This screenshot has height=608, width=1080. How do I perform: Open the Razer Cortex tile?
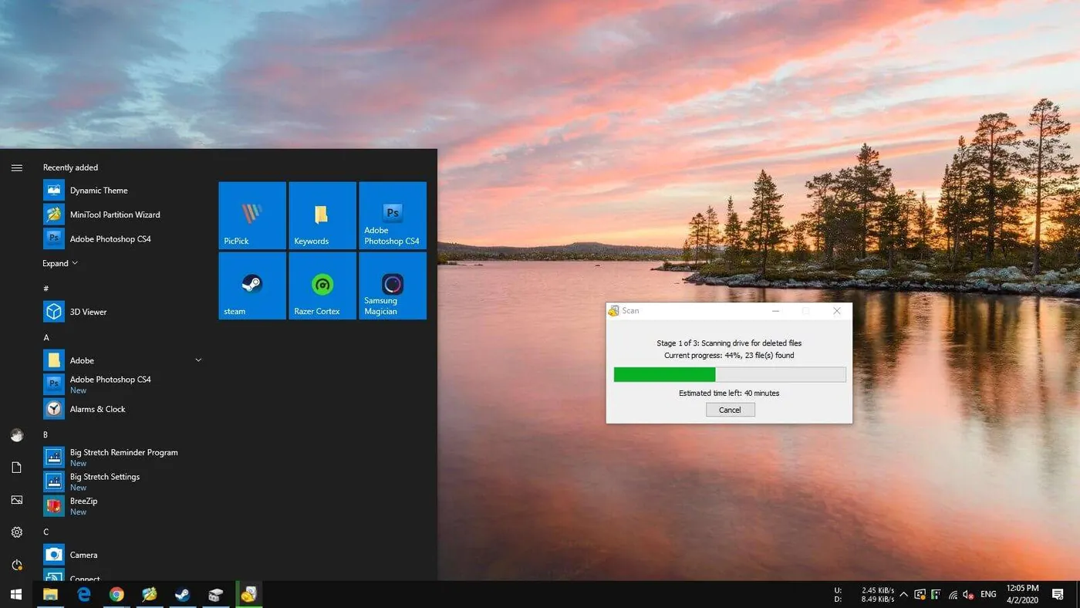pos(322,285)
